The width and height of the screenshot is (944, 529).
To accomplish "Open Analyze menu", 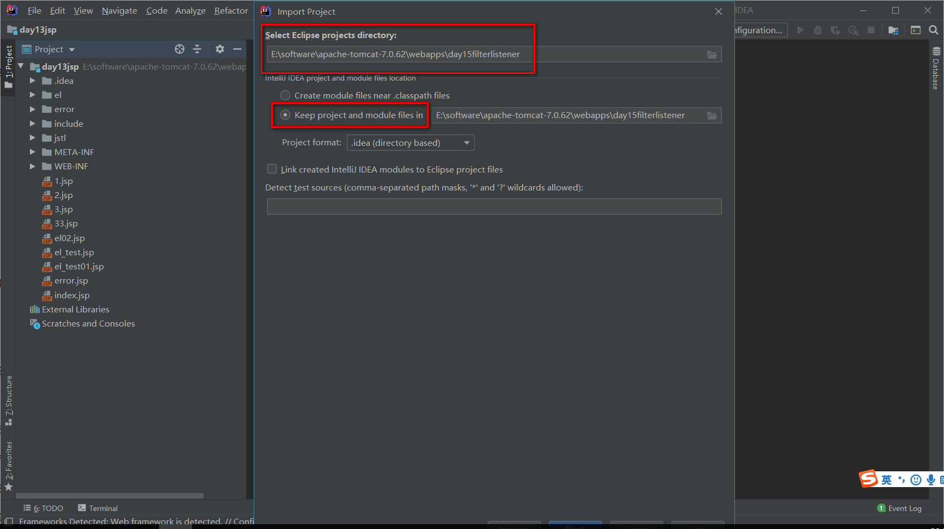I will pos(191,10).
